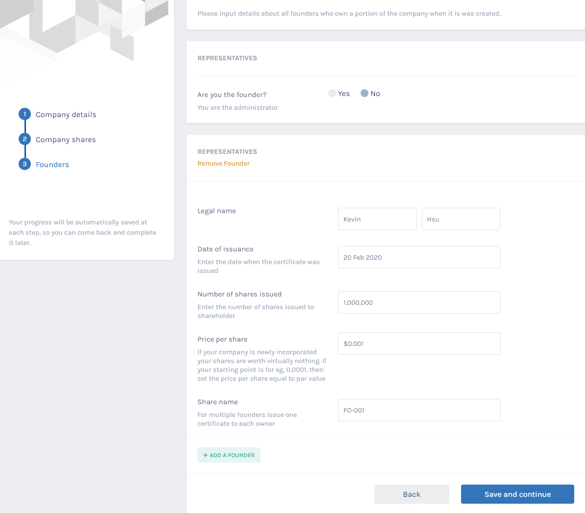Click the Back button
Viewport: 585px width, 513px height.
412,494
